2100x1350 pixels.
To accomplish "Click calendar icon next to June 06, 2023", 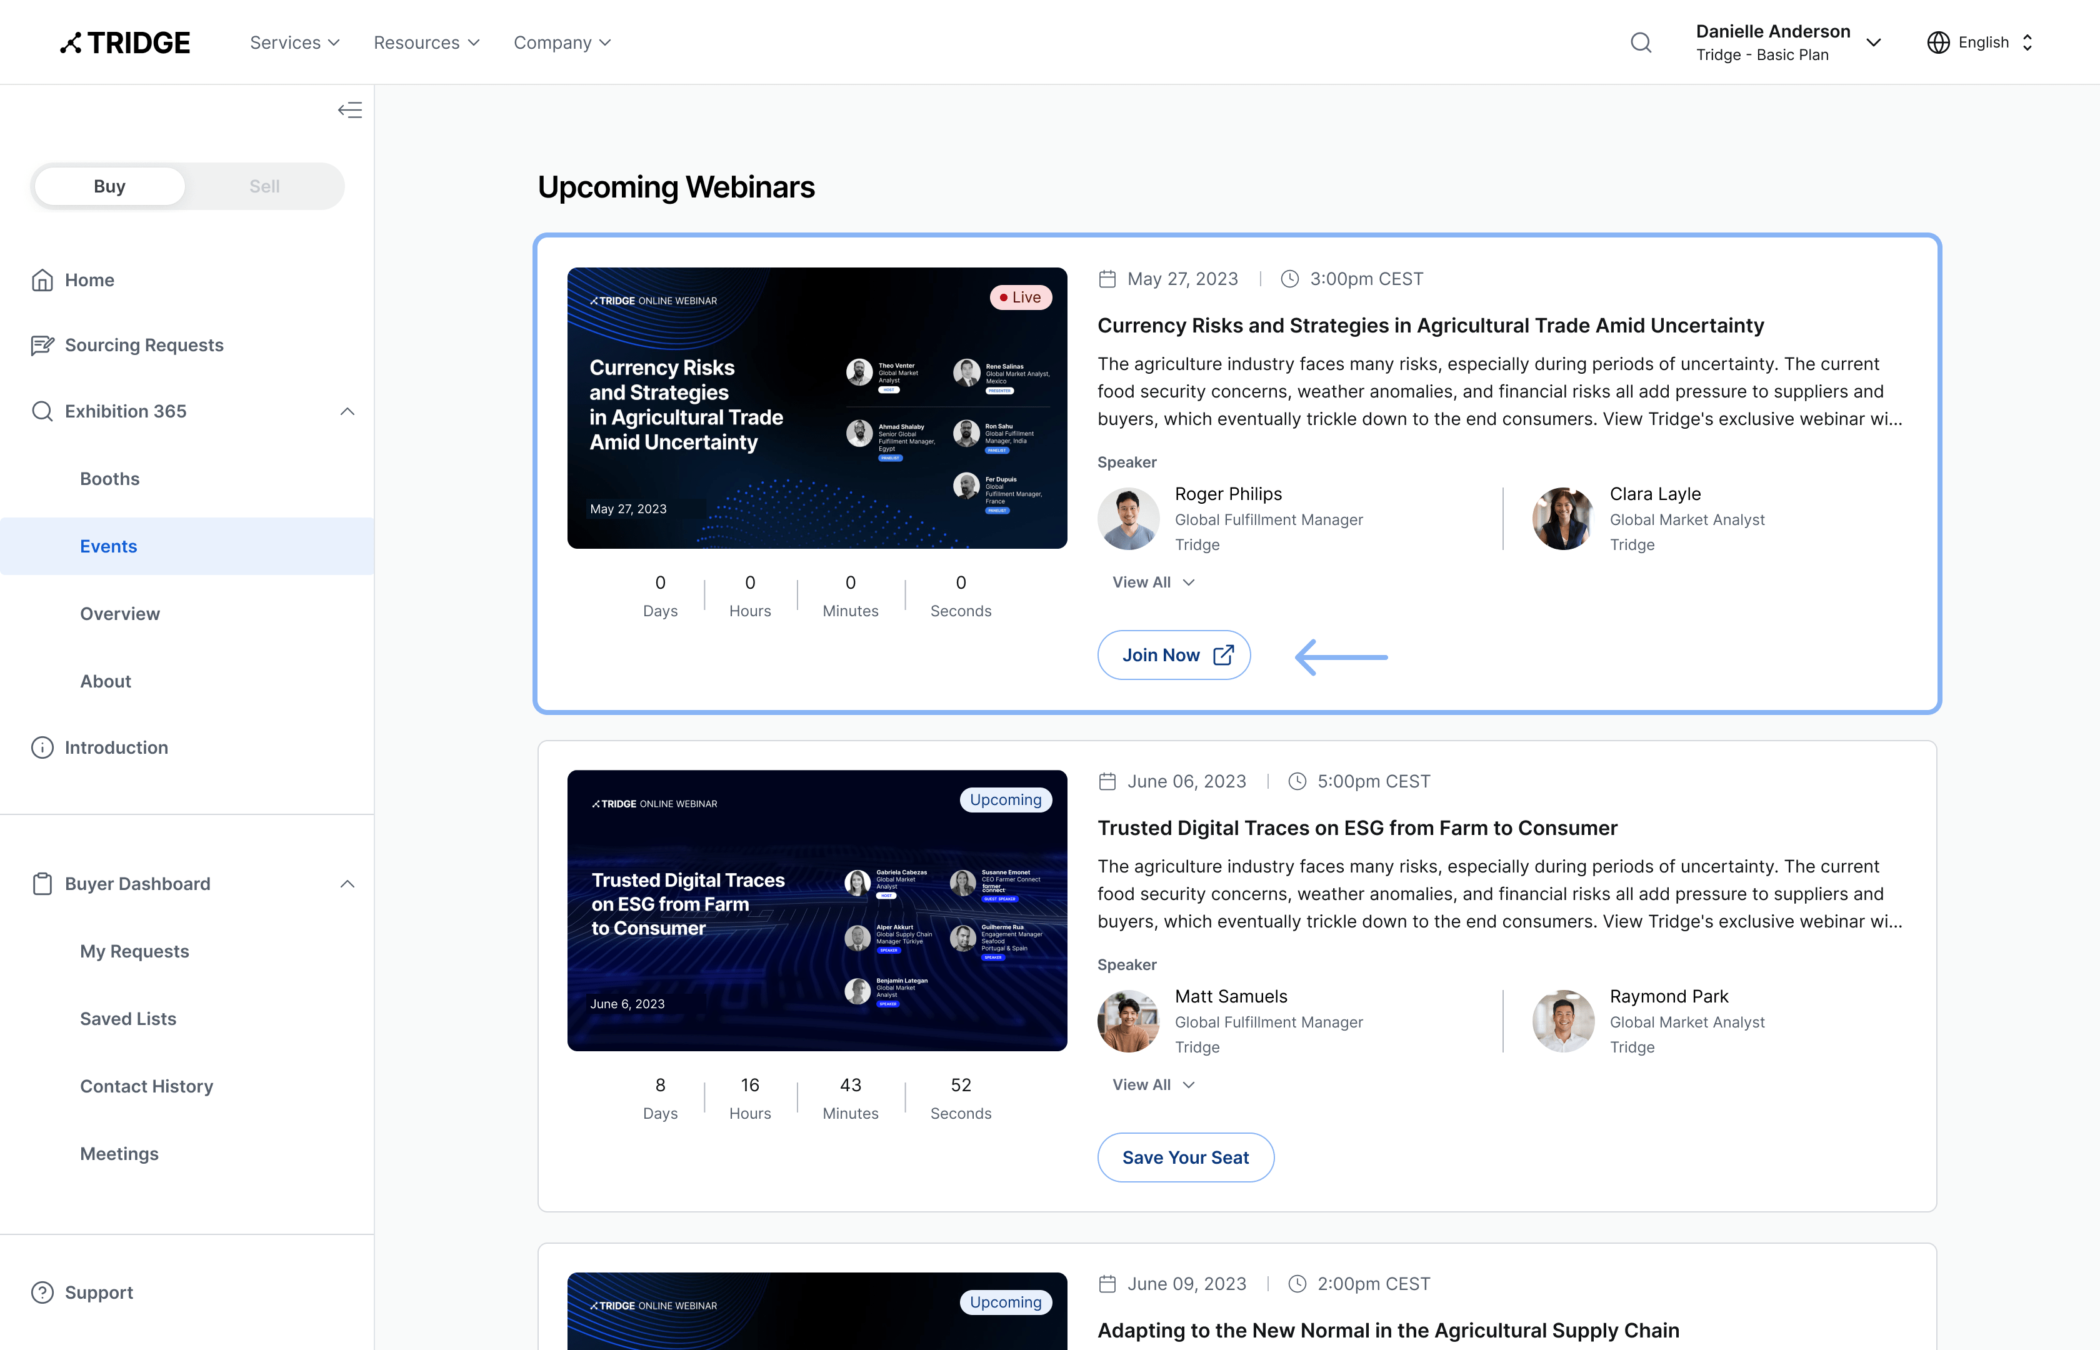I will 1107,781.
